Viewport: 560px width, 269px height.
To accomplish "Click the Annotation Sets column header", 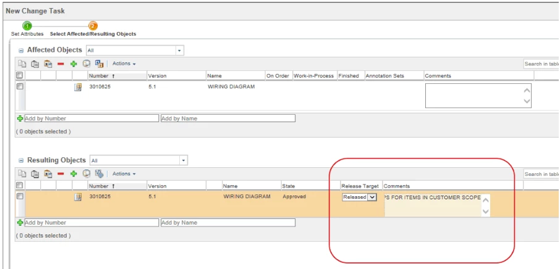I will pyautogui.click(x=394, y=76).
